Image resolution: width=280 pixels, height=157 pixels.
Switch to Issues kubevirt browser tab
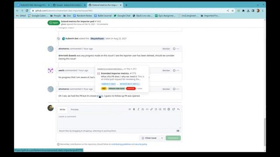click(x=69, y=5)
